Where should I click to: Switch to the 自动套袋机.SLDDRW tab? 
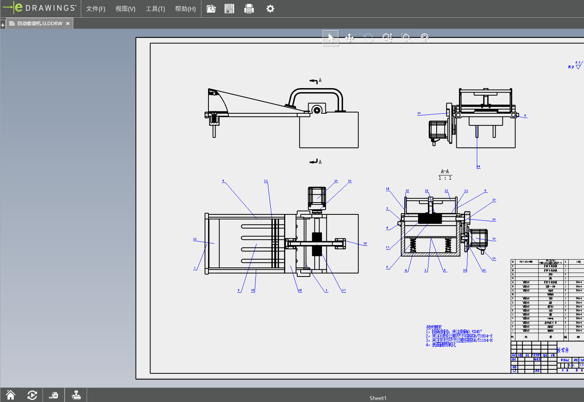click(39, 24)
